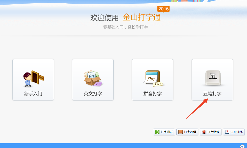
Task: Click the 五 keycap icon for Wubi typing
Action: point(213,78)
